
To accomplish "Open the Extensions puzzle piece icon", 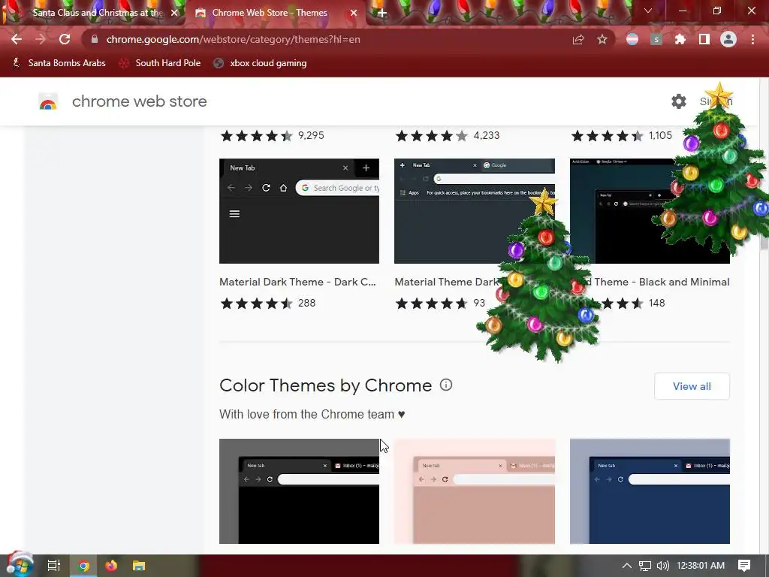I will pyautogui.click(x=680, y=39).
